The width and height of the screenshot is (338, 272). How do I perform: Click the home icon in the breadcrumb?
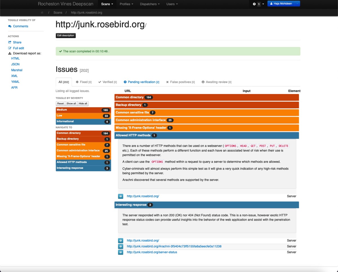pos(42,13)
